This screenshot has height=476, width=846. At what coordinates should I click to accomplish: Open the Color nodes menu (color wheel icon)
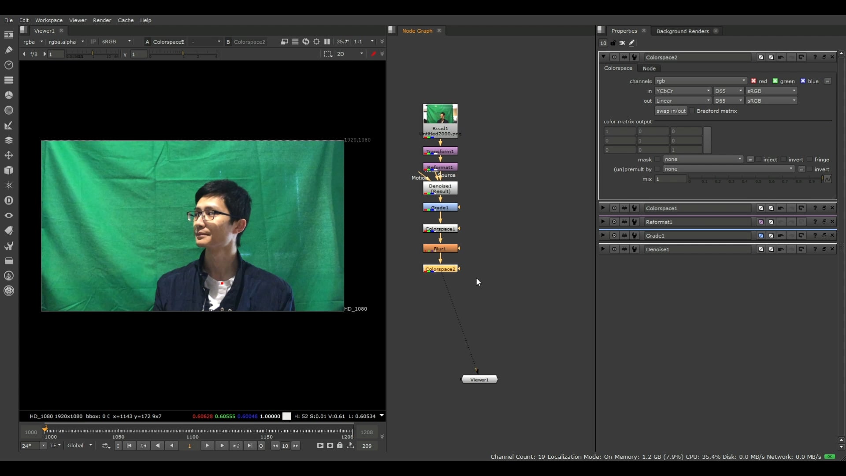pos(9,95)
